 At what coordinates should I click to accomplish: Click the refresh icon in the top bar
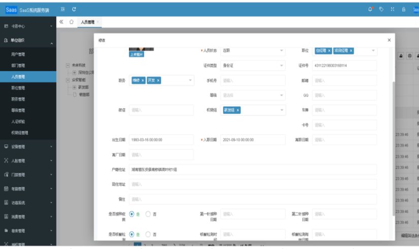74,9
